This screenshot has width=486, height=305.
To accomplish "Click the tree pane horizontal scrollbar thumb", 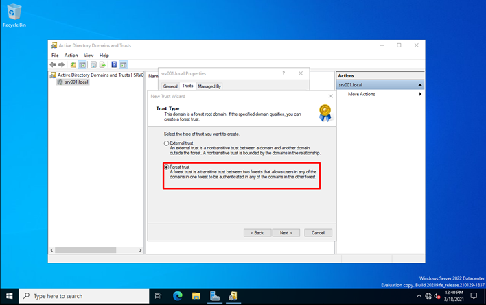I will tap(86, 250).
